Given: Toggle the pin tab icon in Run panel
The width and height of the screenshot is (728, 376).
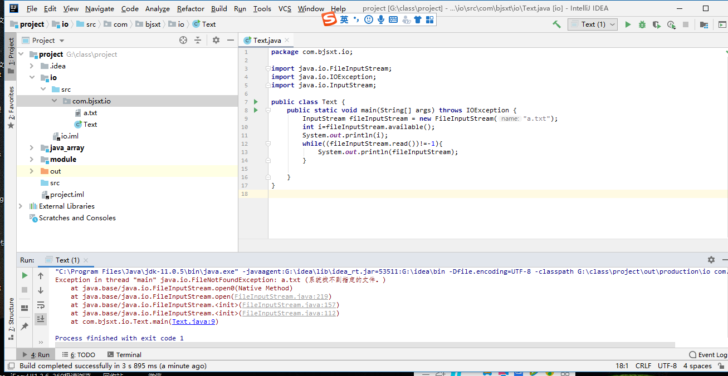Looking at the screenshot, I should tap(25, 326).
